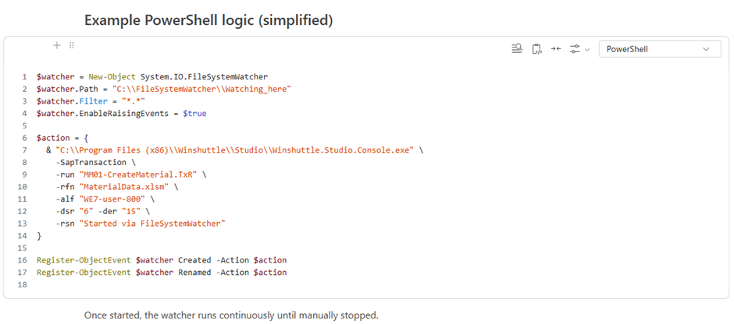This screenshot has height=324, width=734.
Task: Click the heading 'Example PowerShell logic (simplified)'
Action: (x=208, y=20)
